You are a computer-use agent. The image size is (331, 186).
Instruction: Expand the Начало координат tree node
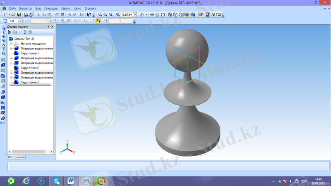11,44
